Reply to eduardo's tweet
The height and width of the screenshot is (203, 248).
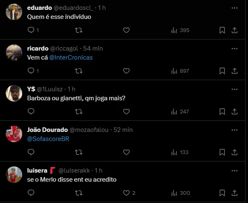31,30
